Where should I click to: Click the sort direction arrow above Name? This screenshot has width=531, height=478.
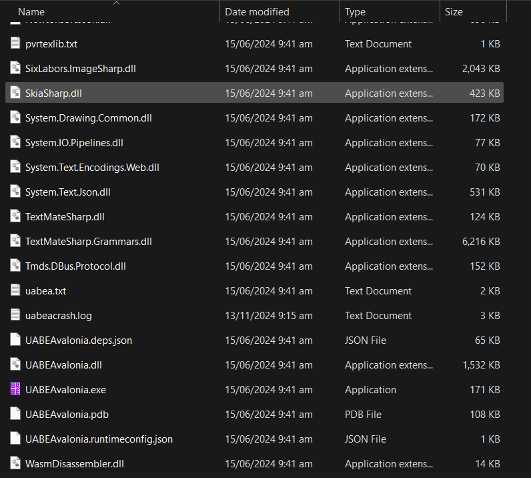117,3
